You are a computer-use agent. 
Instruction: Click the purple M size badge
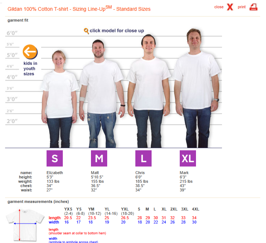pyautogui.click(x=99, y=158)
